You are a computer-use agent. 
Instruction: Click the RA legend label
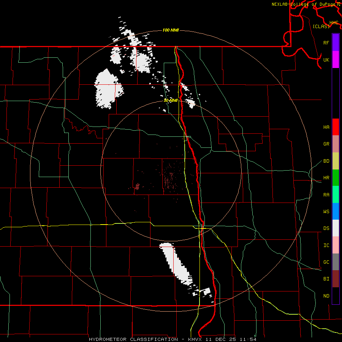(326, 195)
